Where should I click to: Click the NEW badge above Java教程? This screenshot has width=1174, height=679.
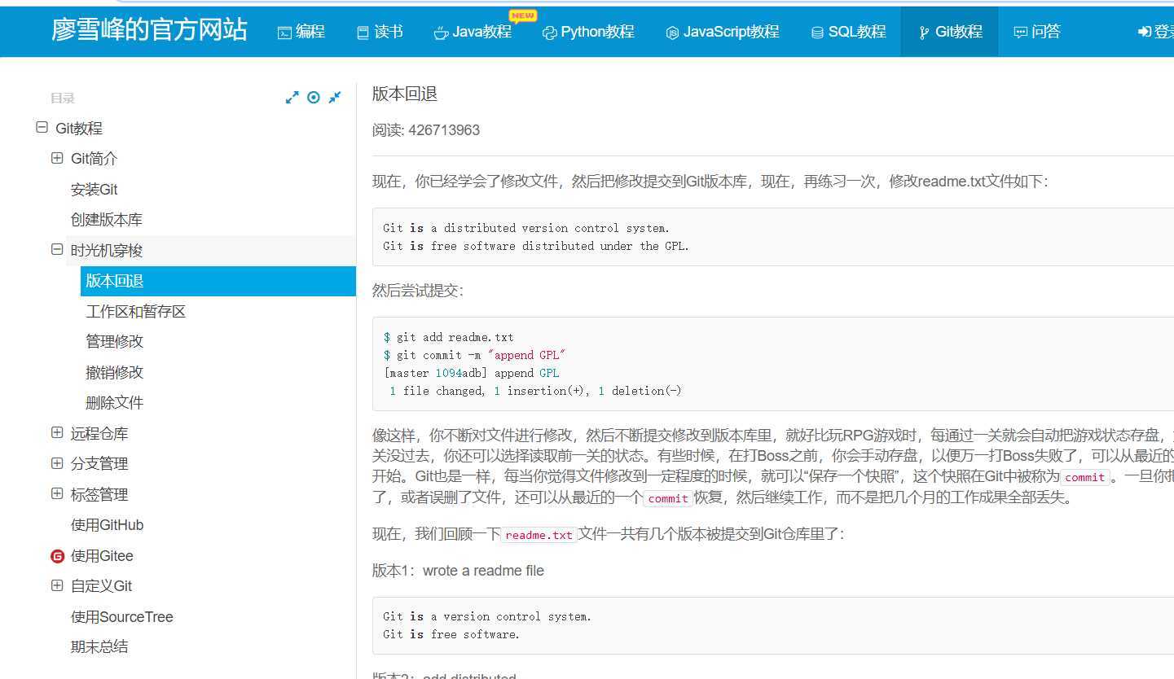point(522,15)
